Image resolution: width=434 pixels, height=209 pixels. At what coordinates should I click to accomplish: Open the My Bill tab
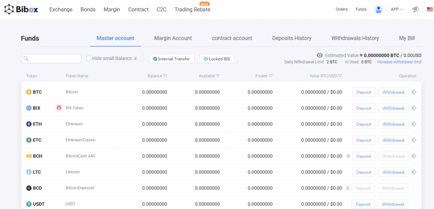pyautogui.click(x=407, y=38)
